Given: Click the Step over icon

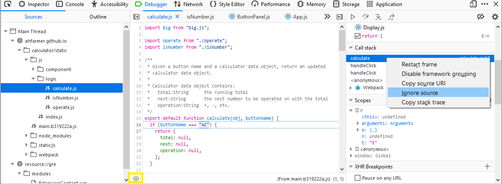Looking at the screenshot, I should (x=366, y=17).
